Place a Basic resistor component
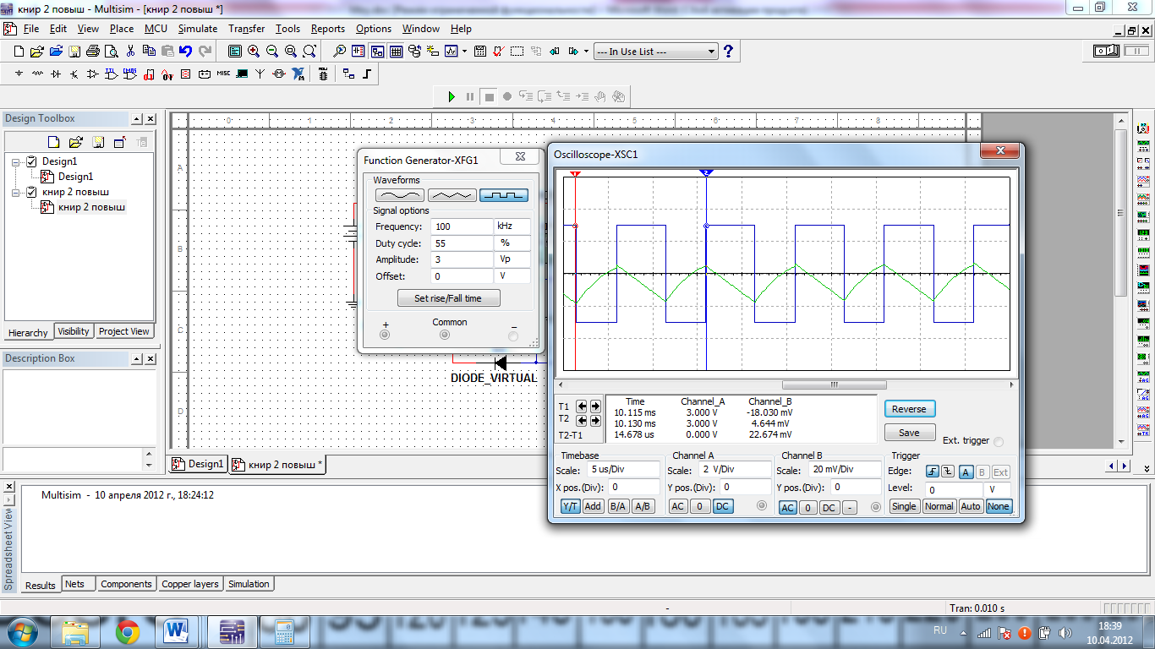 pos(37,74)
